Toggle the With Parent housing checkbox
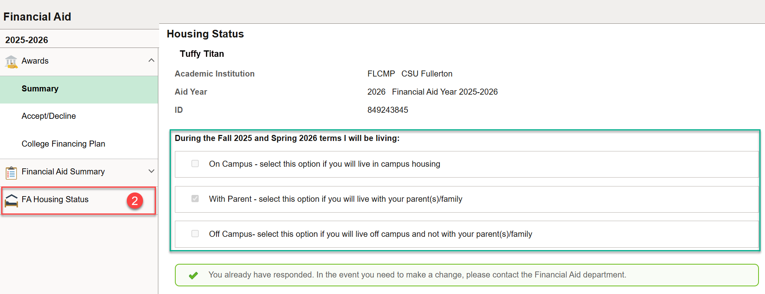765x294 pixels. pos(195,199)
